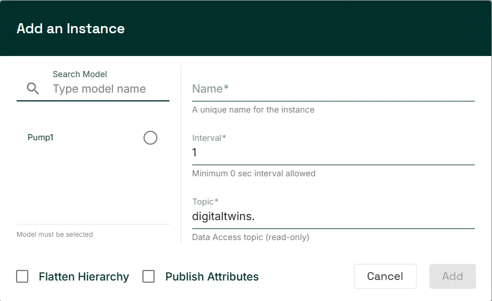This screenshot has width=492, height=301.
Task: Click the Cancel button
Action: pos(385,276)
